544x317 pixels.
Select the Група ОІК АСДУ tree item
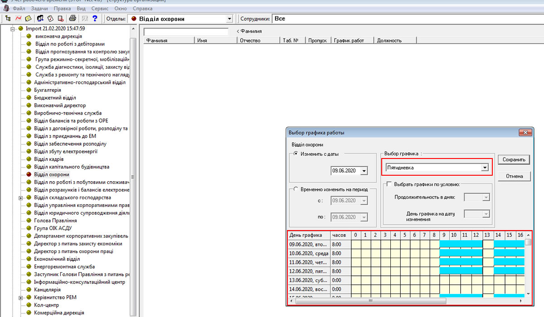(53, 228)
